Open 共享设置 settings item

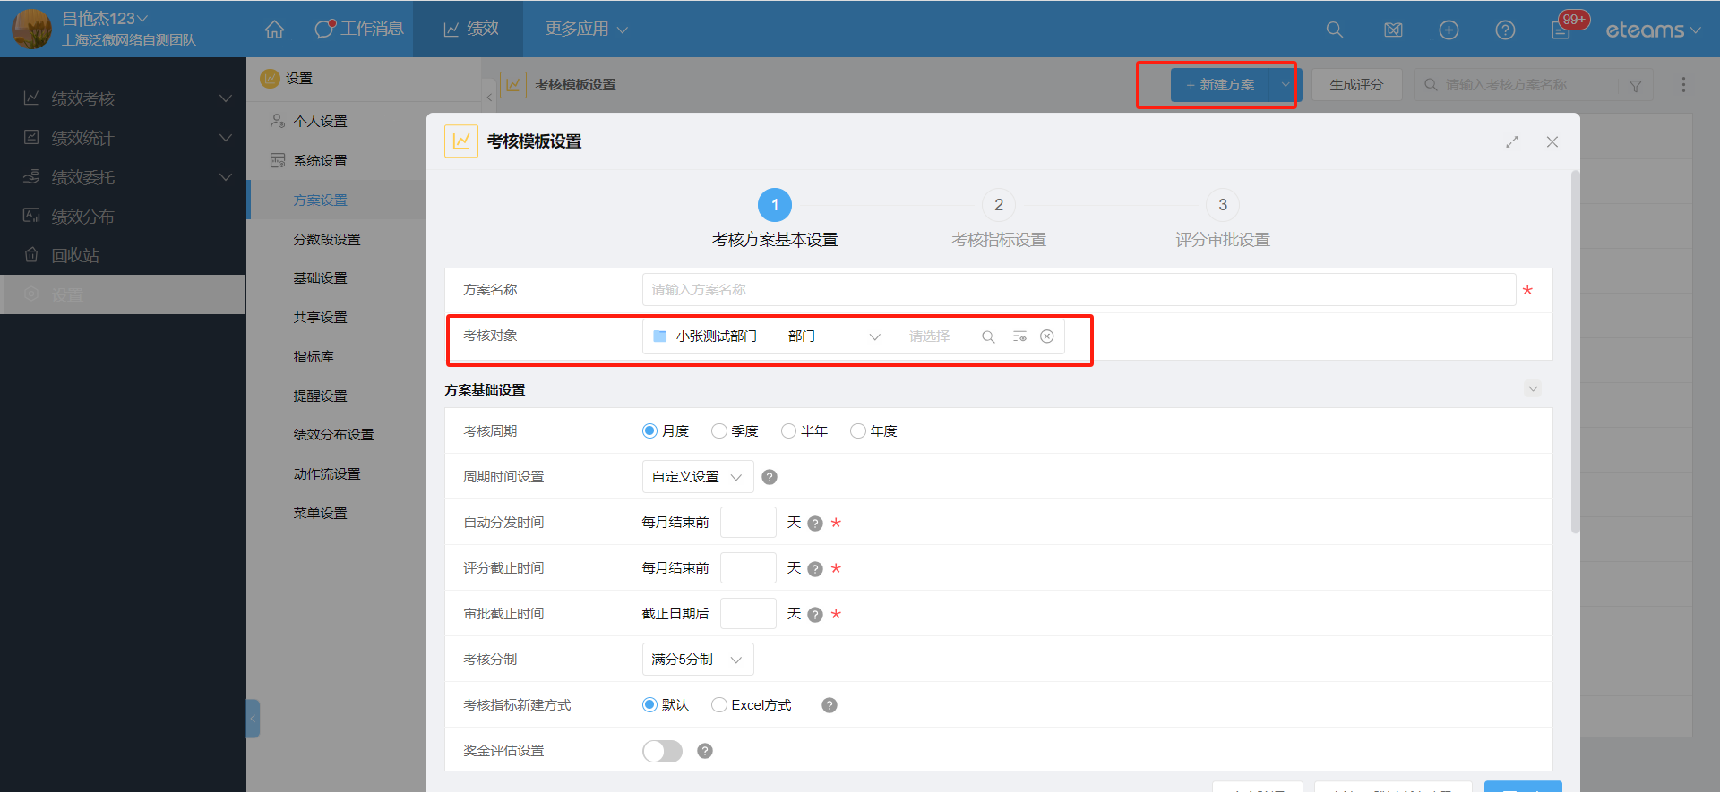tap(320, 317)
